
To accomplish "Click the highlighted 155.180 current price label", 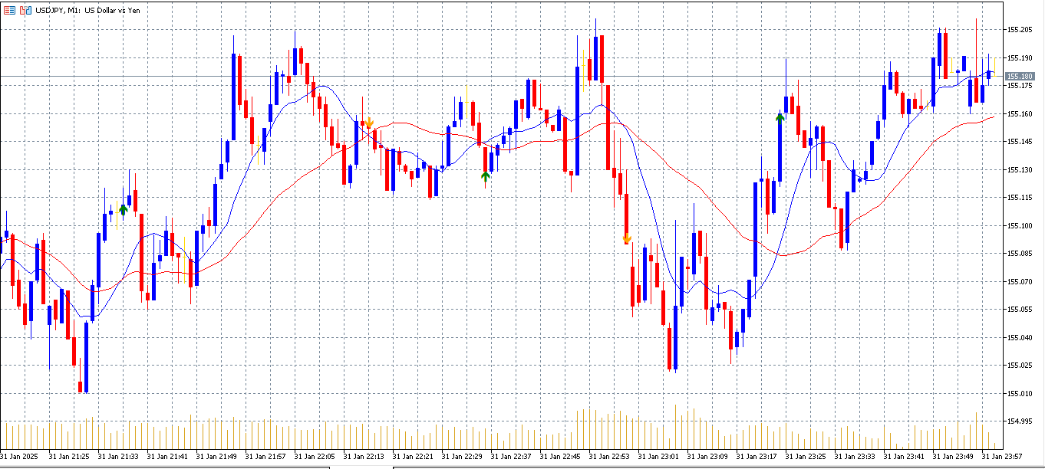I will click(1020, 77).
